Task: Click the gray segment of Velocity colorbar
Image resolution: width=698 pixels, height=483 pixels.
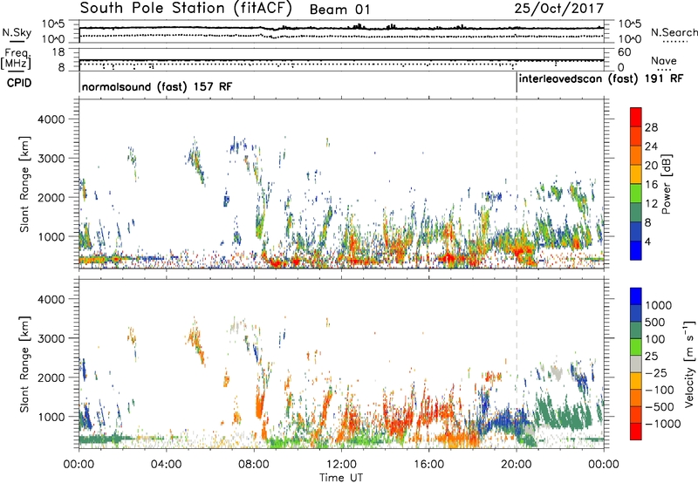Action: (636, 364)
